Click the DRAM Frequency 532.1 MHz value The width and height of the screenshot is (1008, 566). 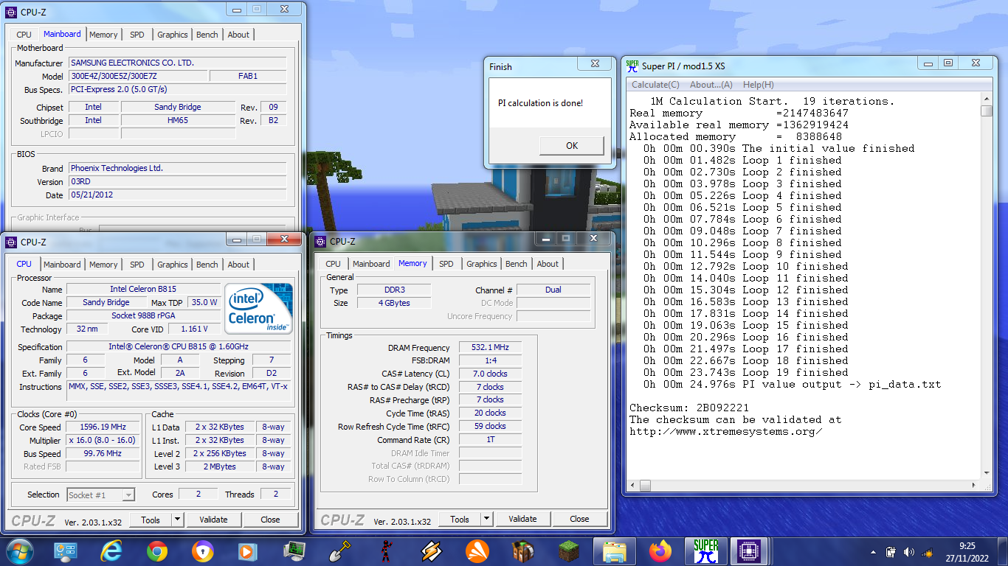click(490, 348)
